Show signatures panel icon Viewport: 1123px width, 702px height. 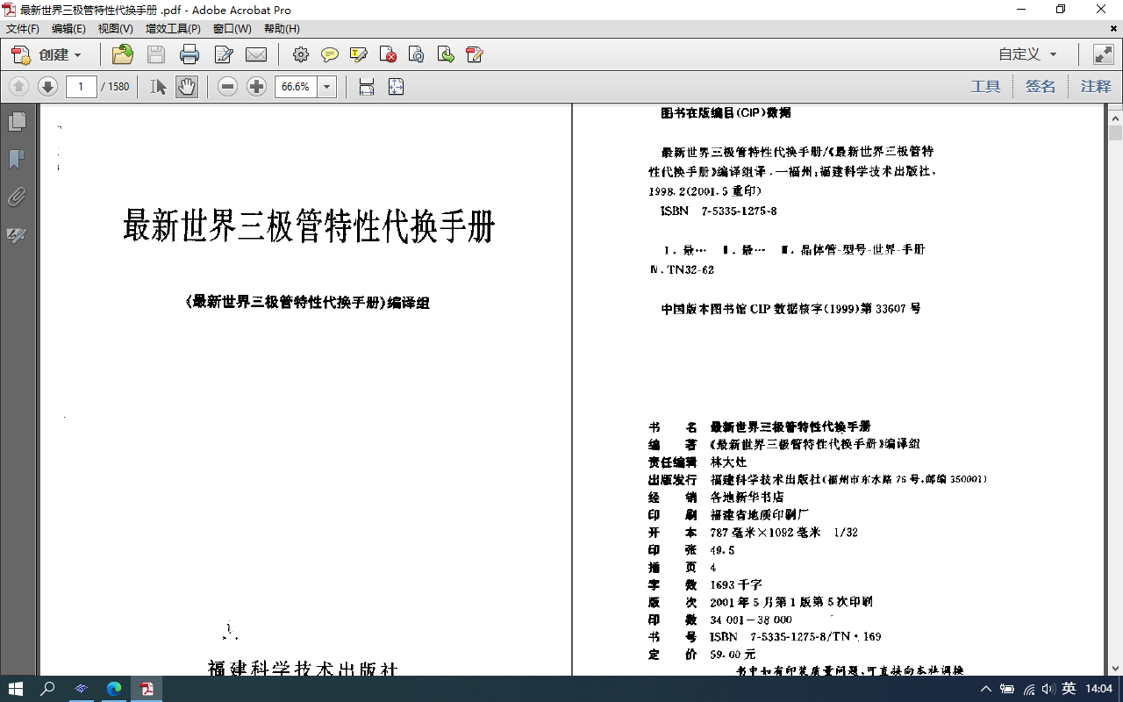pyautogui.click(x=17, y=235)
